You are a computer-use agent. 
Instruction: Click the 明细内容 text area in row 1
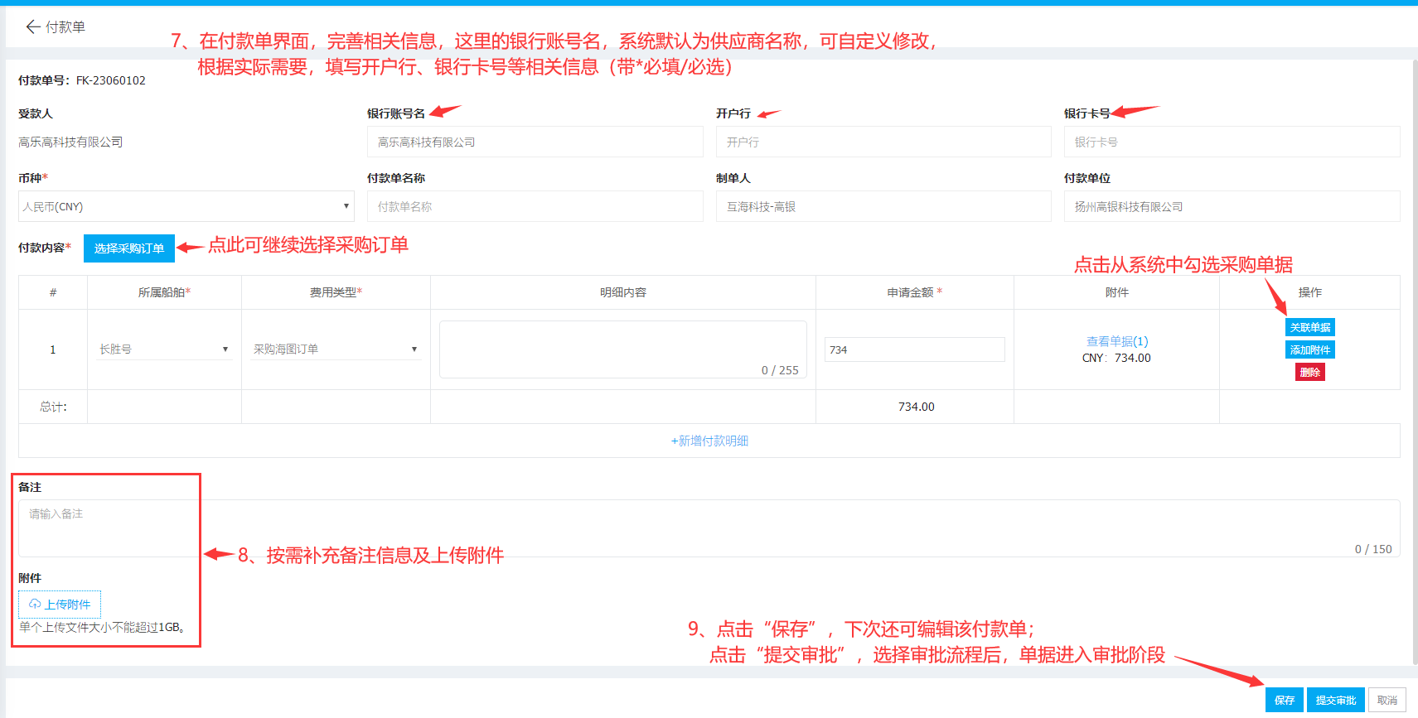tap(623, 349)
